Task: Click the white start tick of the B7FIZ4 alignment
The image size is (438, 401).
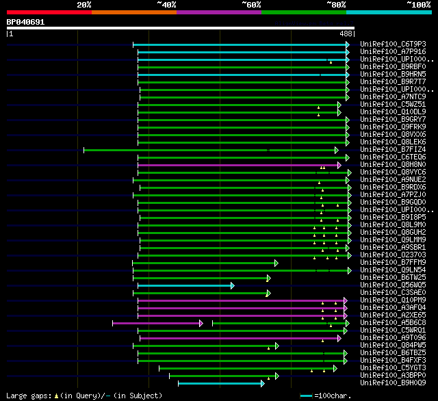Action: click(x=83, y=151)
